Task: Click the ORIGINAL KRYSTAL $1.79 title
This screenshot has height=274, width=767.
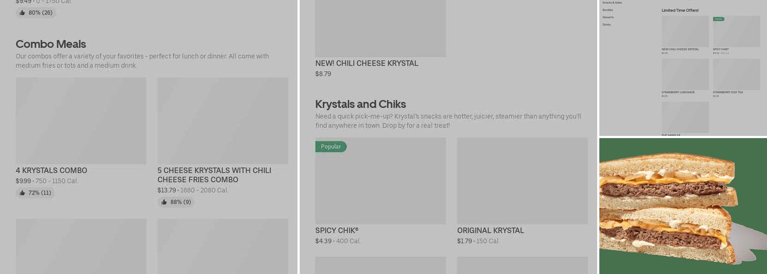Action: 490,231
